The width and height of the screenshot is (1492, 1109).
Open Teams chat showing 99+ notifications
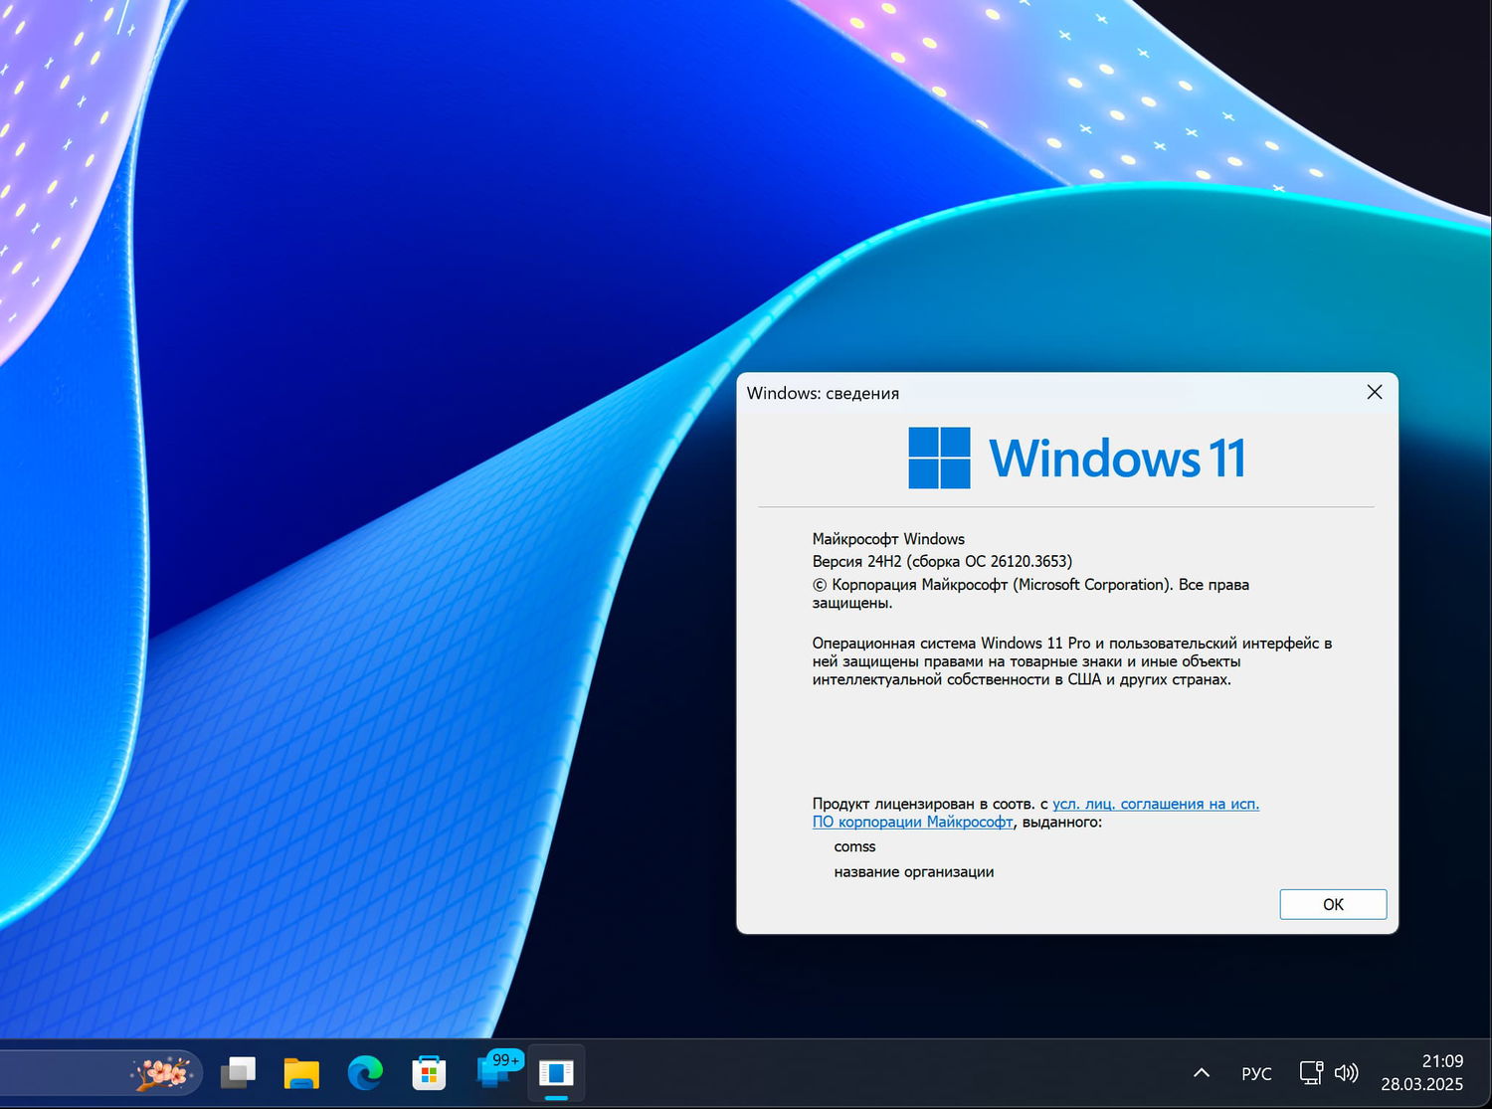(495, 1073)
